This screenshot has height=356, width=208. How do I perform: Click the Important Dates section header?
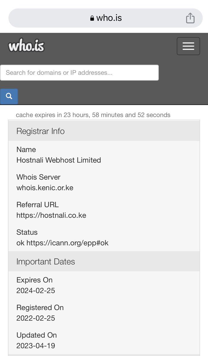[x=104, y=261]
